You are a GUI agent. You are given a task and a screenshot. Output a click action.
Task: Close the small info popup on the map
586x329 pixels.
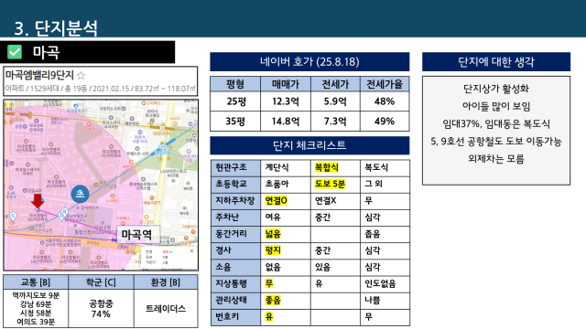click(x=191, y=251)
